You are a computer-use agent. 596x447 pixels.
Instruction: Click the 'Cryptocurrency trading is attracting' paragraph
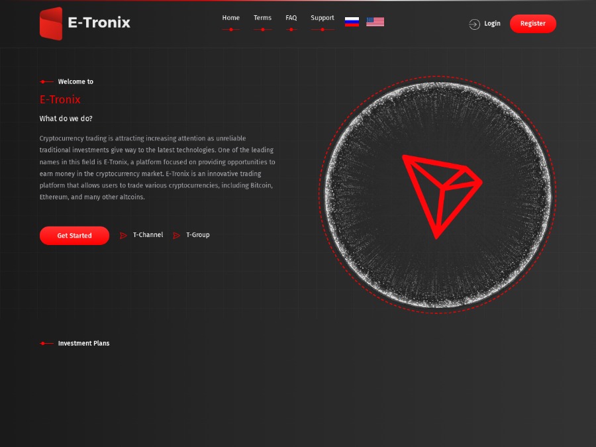[158, 168]
